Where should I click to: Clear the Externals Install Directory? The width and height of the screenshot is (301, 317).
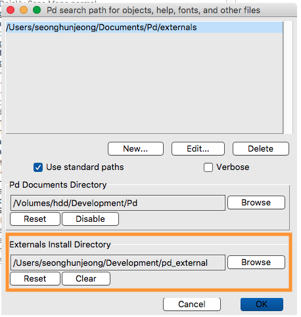click(86, 279)
